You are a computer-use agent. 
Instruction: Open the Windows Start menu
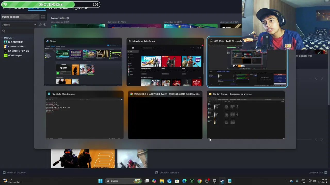(100, 181)
